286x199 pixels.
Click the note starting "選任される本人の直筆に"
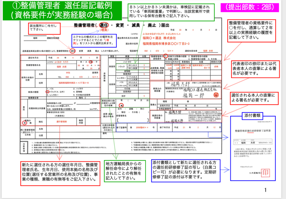[x=254, y=98]
